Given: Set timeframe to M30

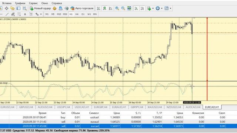Looking at the screenshot, I should pos(65,14).
